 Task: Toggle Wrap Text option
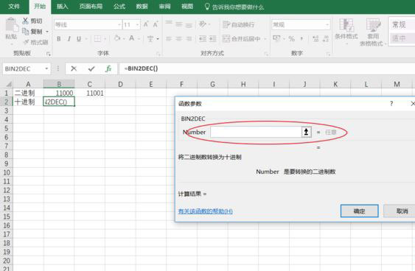pyautogui.click(x=239, y=25)
